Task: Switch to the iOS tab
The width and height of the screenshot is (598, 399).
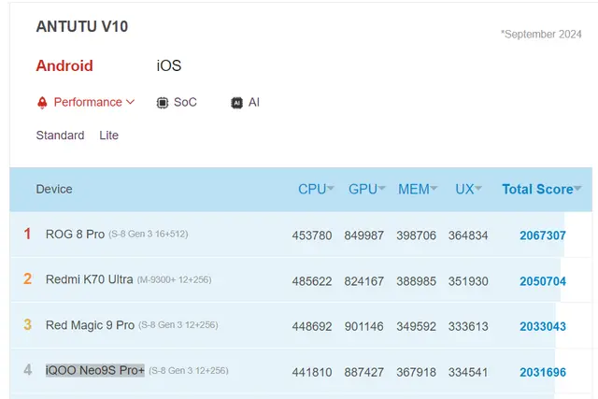Action: point(169,66)
